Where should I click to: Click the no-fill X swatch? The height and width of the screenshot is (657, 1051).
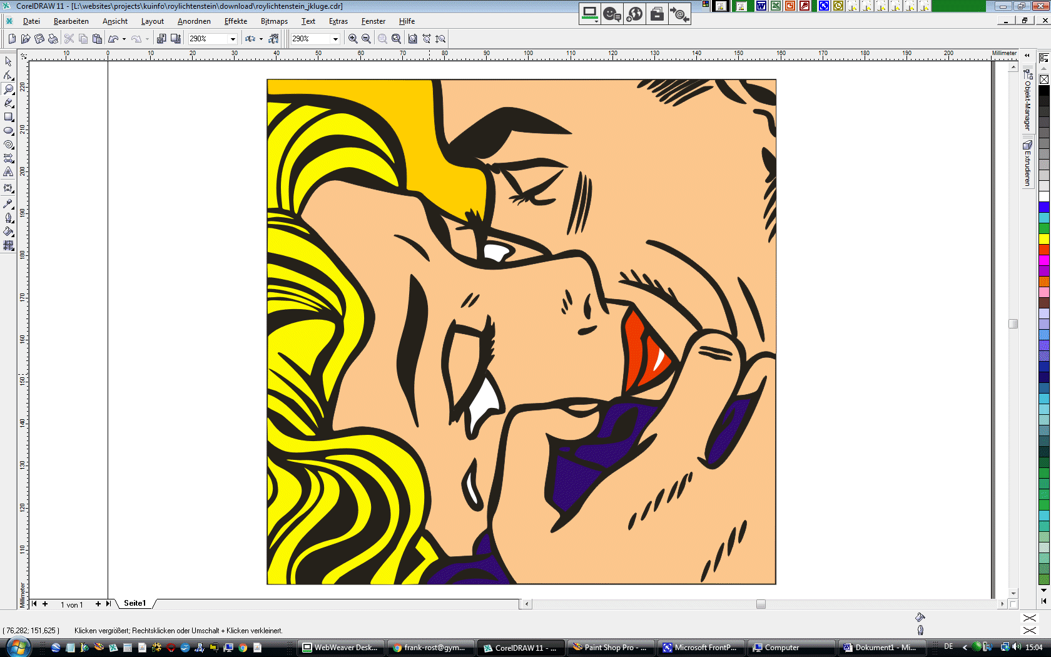pos(1044,79)
